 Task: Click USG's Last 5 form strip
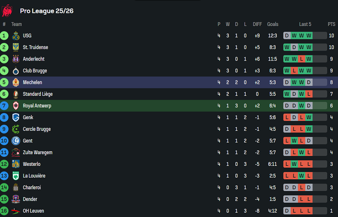click(x=305, y=36)
